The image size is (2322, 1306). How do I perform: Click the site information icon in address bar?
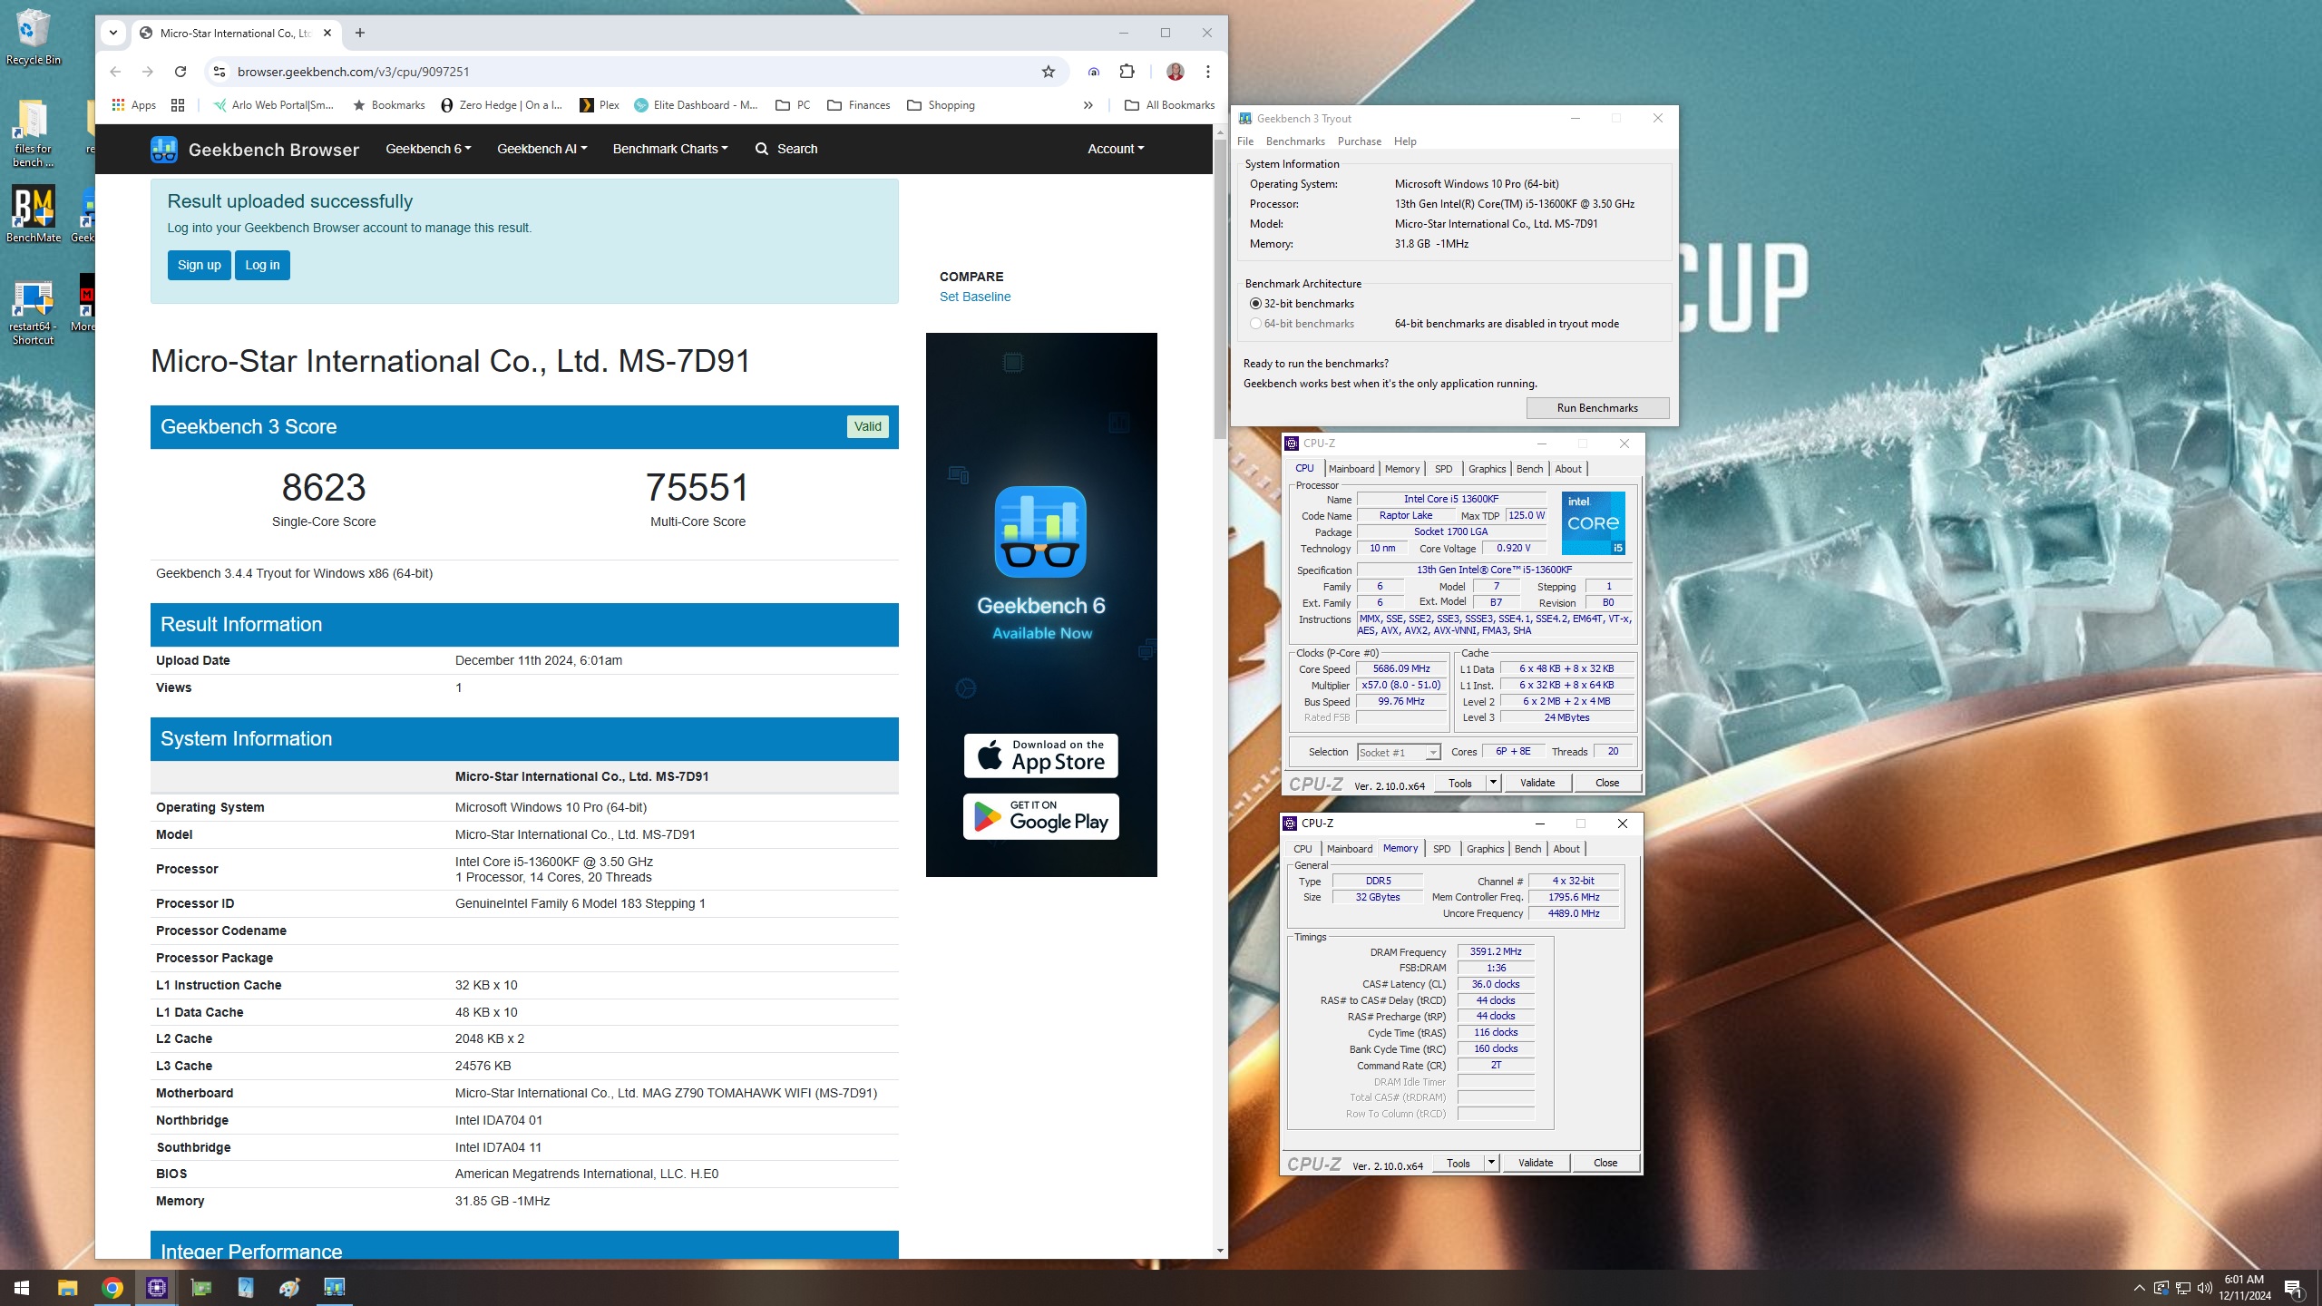220,72
